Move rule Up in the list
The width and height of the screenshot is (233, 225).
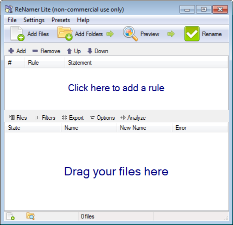[73, 51]
